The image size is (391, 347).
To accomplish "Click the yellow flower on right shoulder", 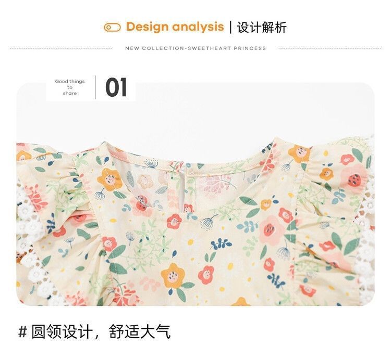I will 299,153.
